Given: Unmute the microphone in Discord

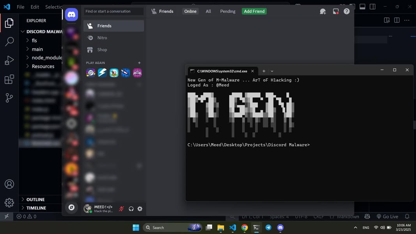Looking at the screenshot, I should point(121,209).
